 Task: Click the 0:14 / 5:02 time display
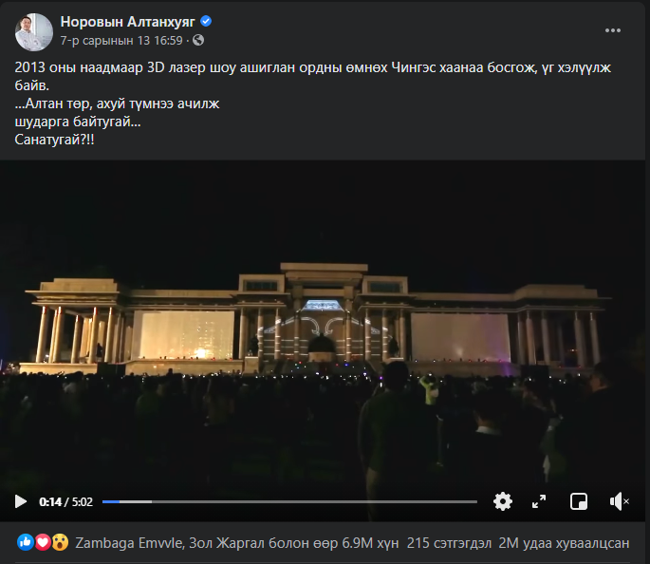click(65, 501)
